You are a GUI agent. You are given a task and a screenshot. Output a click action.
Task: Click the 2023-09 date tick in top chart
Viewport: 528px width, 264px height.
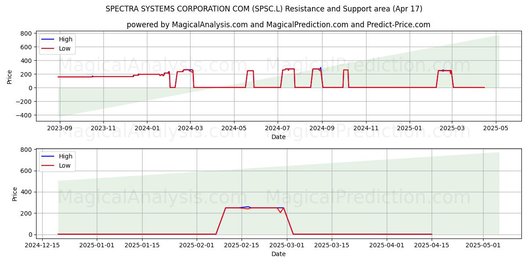(x=60, y=128)
